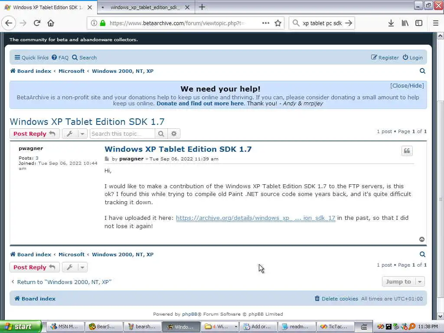Open the downloads arrow icon
The height and width of the screenshot is (333, 444).
pos(391,23)
